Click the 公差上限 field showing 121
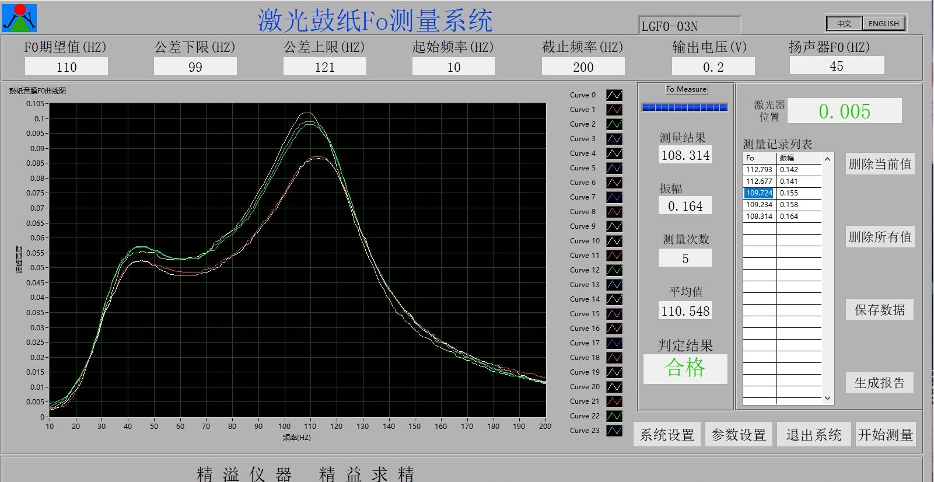This screenshot has height=482, width=934. 325,67
